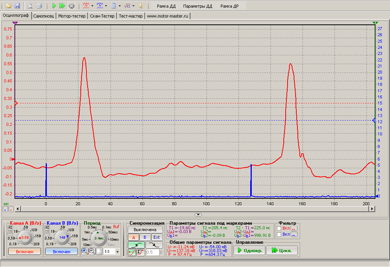Viewport: 390px width, 267px height.
Task: Click the printer icon in the toolbar
Action: (39, 6)
